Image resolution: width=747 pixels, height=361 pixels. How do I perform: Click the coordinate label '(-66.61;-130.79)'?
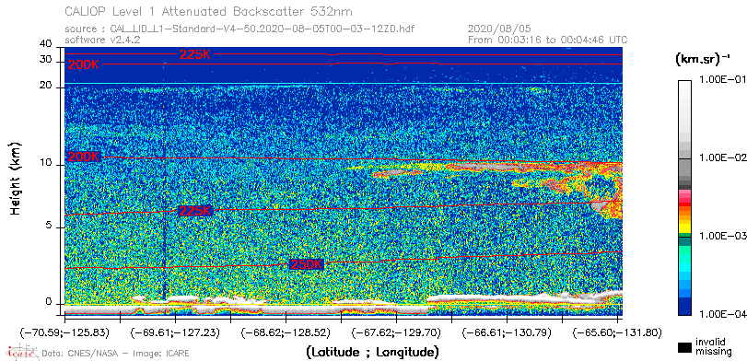[508, 332]
